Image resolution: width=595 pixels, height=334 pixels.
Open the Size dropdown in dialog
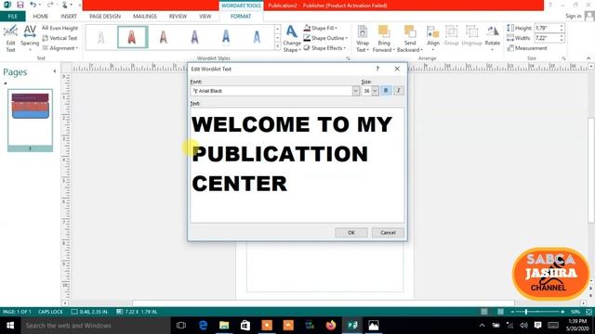(x=375, y=91)
